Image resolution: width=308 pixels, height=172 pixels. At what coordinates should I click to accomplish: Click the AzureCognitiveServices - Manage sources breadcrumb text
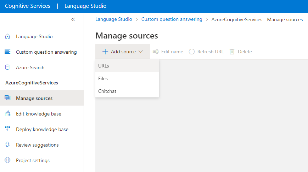(x=257, y=19)
